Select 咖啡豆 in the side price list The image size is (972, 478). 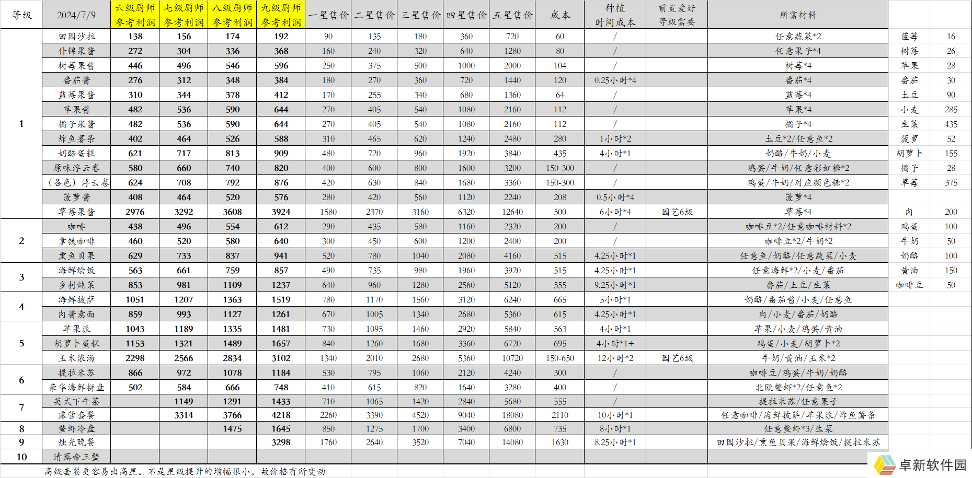(x=909, y=285)
